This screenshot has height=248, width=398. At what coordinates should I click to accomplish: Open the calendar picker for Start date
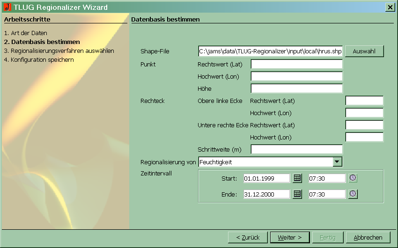[x=297, y=178]
